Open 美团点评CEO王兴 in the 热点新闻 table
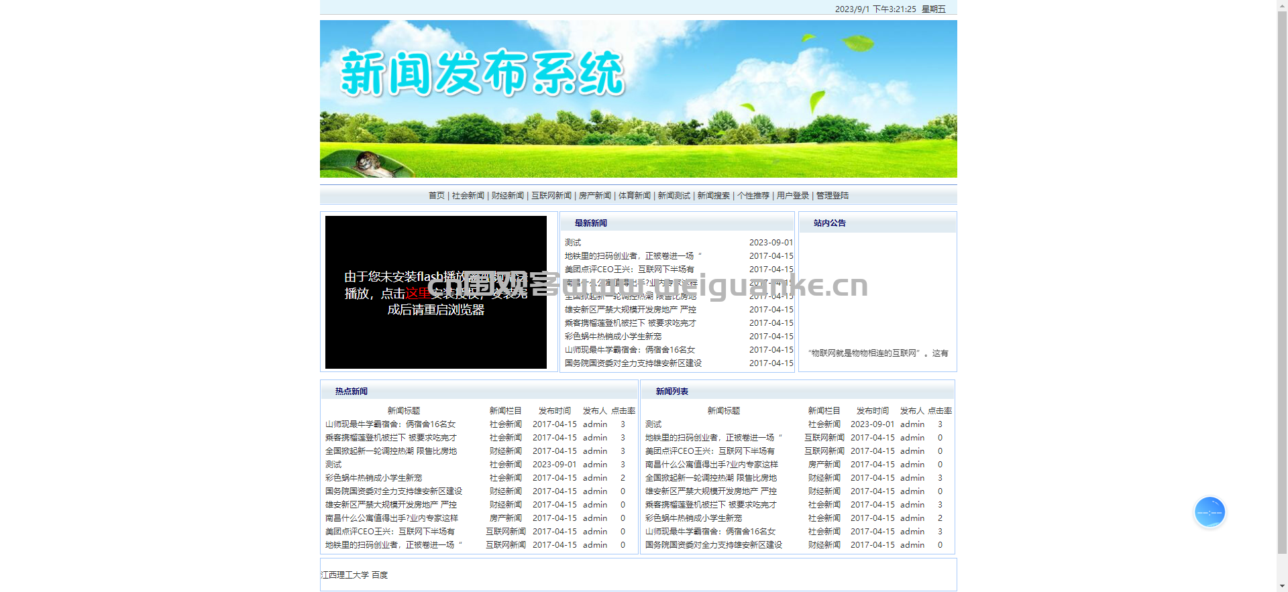 coord(390,532)
